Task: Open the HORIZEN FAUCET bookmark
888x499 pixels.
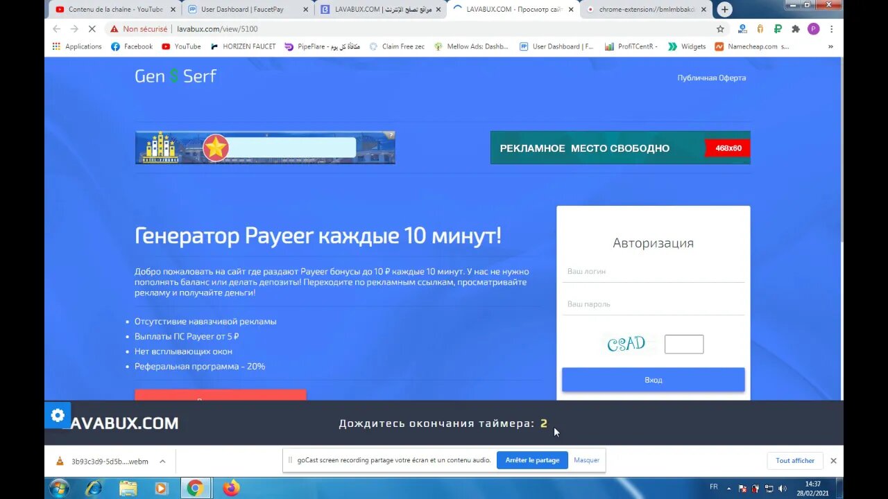Action: tap(243, 46)
